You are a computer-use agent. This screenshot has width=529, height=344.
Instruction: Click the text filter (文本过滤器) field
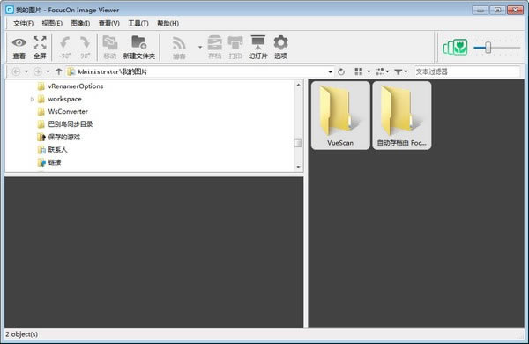coord(467,71)
